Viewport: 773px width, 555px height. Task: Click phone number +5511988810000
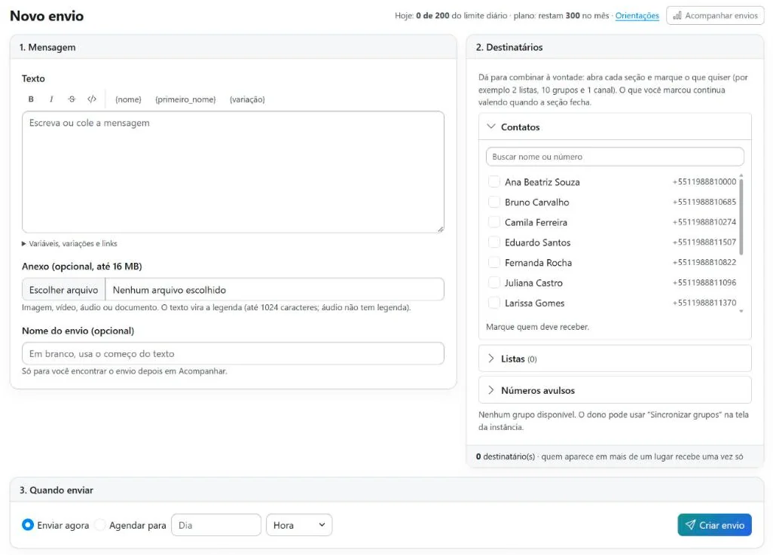704,181
